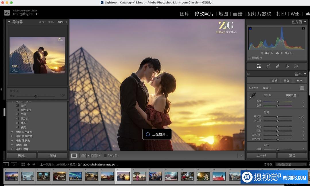Expand 肖像: 深色皮肤 preset group
This screenshot has height=186, width=310.
(x=12, y=132)
